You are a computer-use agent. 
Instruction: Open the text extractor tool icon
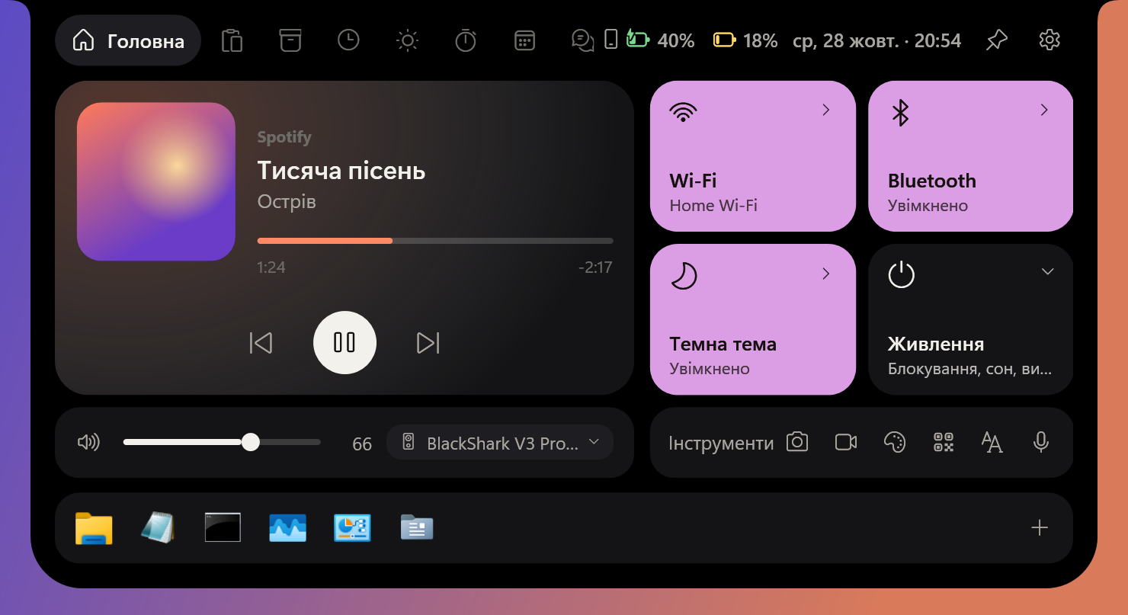coord(992,442)
